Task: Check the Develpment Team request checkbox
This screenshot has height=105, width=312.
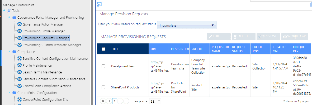Action: click(103, 66)
